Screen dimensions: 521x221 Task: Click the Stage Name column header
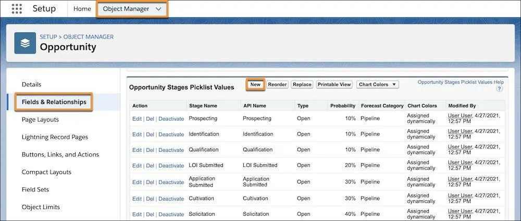[x=203, y=106]
